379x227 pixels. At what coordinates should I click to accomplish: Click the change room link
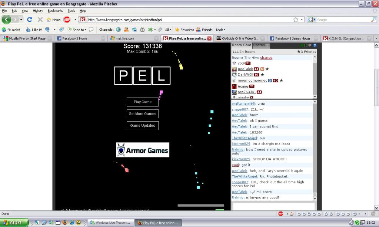(x=266, y=58)
